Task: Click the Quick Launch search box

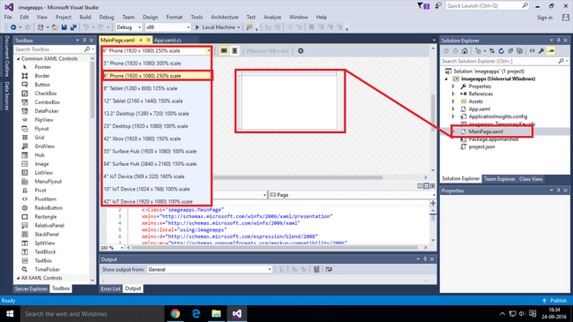Action: (487, 6)
